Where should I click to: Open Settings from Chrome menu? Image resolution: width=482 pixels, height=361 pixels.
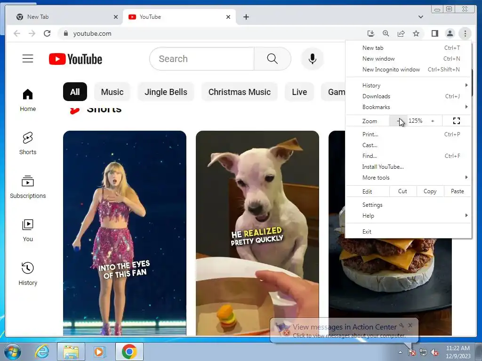coord(409,205)
